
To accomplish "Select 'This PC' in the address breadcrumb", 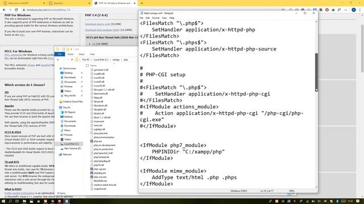I will [86, 59].
